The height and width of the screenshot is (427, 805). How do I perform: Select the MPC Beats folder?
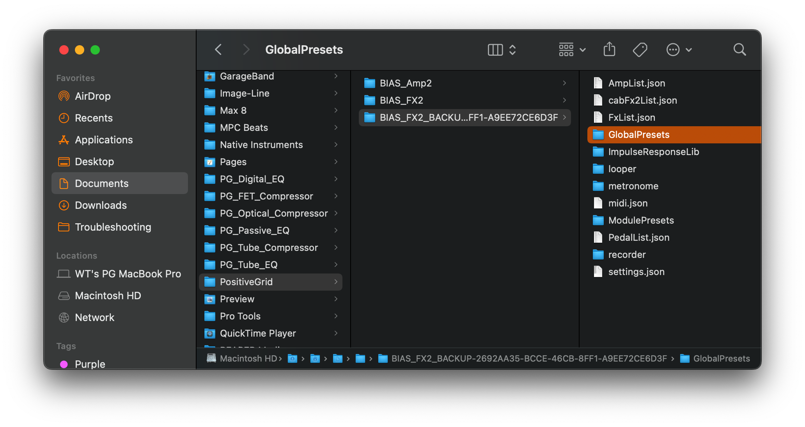[x=271, y=127]
